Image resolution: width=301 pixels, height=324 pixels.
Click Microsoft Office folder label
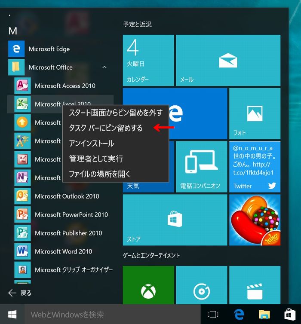point(51,67)
